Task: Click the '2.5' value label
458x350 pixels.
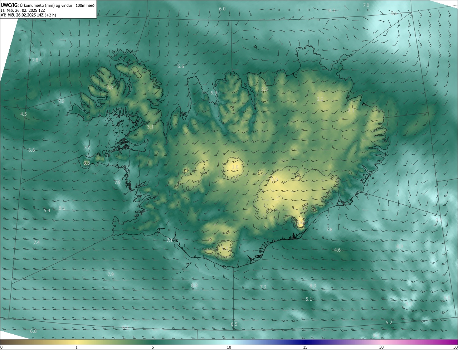Action: click(264, 89)
